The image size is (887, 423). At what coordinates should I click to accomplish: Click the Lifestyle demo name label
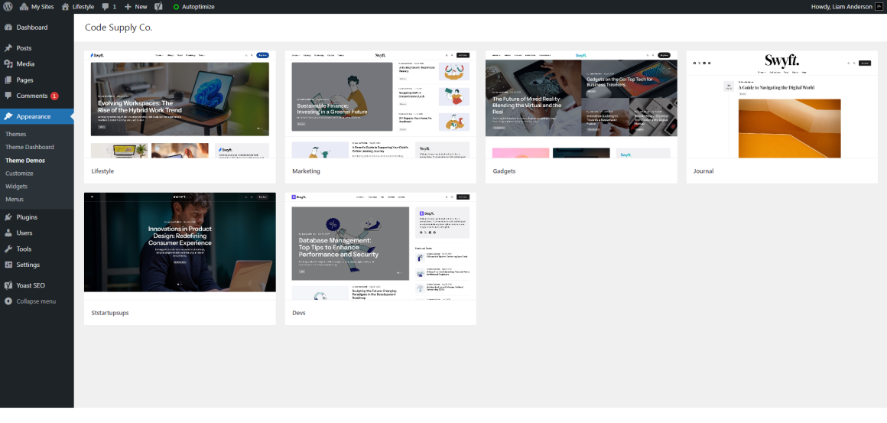click(102, 171)
